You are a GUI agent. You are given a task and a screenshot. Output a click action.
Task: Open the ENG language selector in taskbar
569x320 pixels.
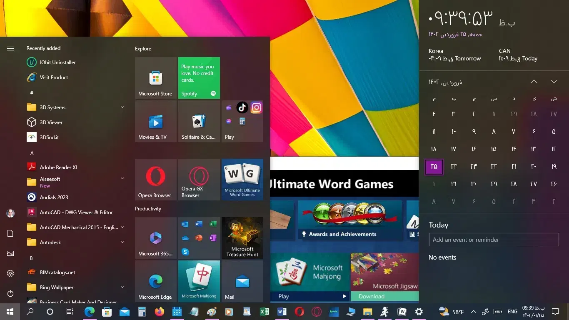point(512,311)
